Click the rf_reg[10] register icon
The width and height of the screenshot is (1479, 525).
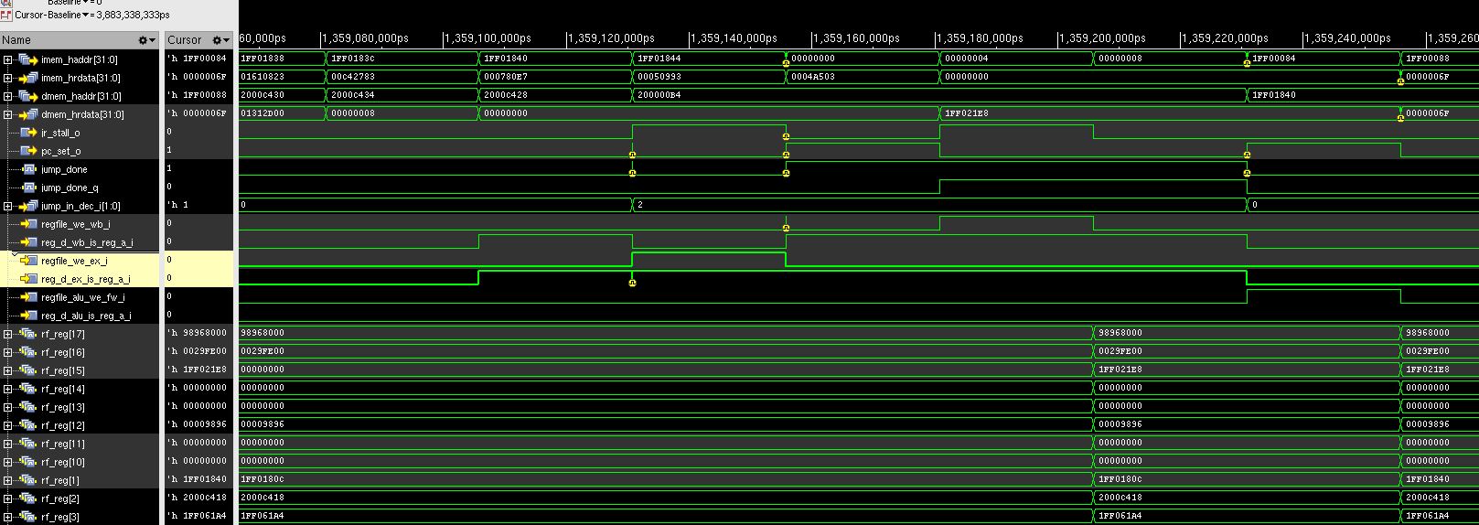(x=27, y=462)
